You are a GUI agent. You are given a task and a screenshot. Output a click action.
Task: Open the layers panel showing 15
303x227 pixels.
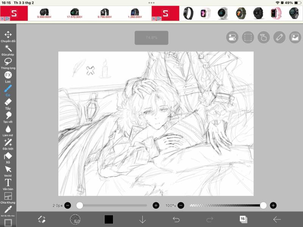(243, 219)
